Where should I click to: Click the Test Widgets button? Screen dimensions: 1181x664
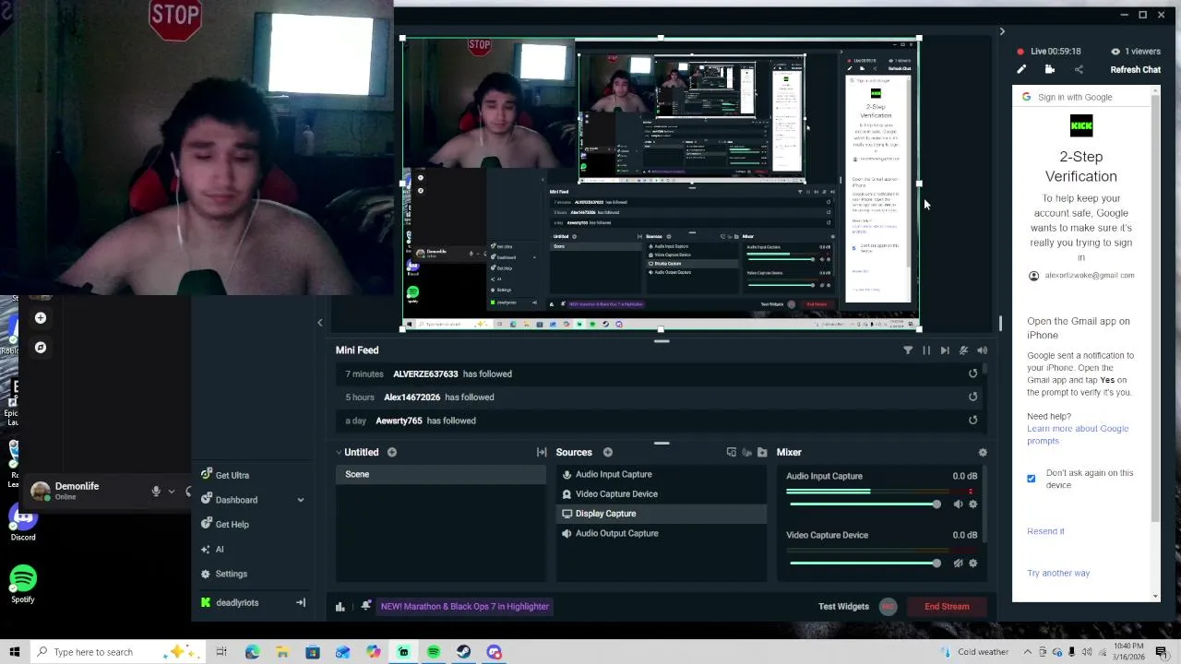point(843,606)
